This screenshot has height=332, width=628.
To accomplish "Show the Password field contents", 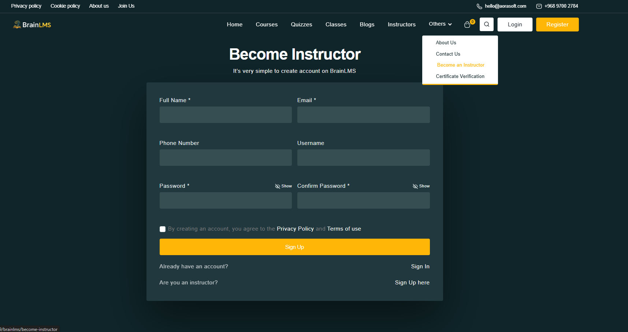I will point(283,186).
